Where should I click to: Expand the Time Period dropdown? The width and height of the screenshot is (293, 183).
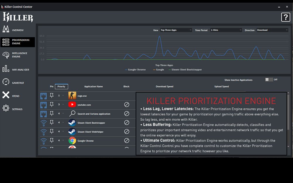click(226, 30)
